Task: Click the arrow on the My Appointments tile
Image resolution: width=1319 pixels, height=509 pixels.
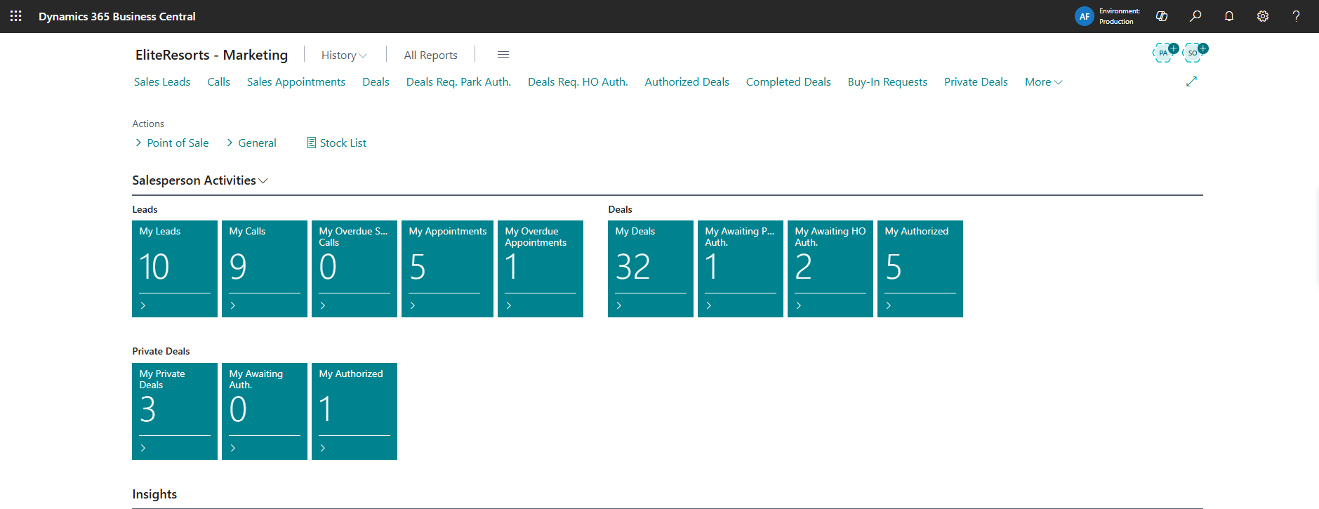Action: (413, 305)
